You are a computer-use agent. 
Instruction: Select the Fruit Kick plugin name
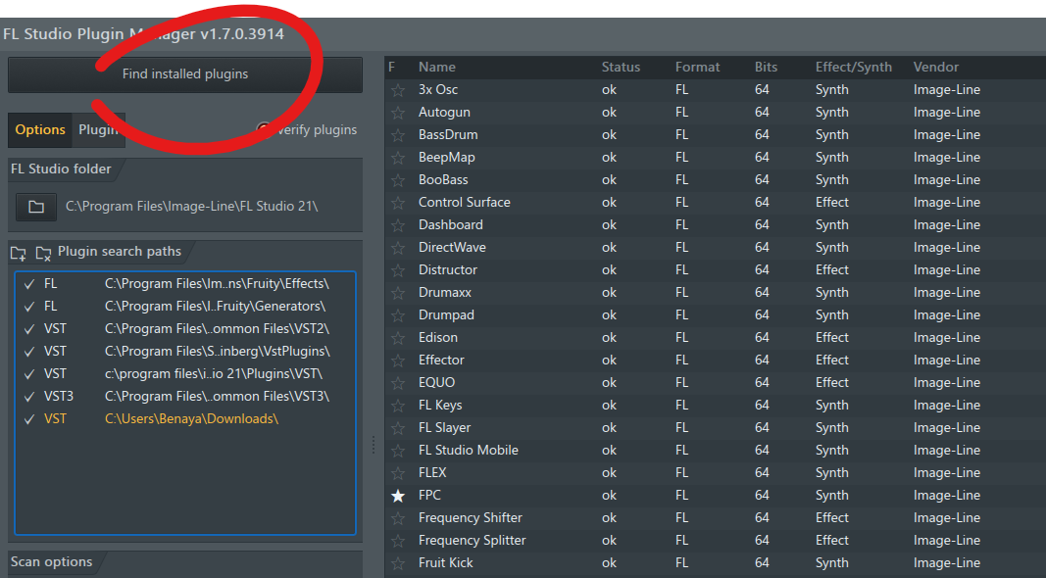(x=446, y=562)
